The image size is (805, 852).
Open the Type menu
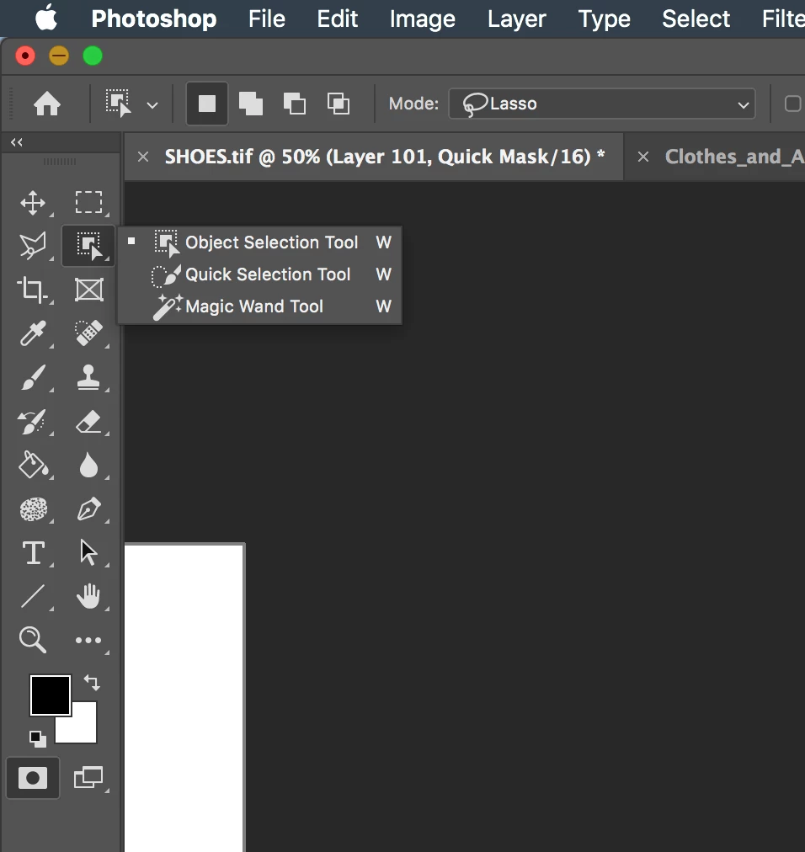(604, 19)
